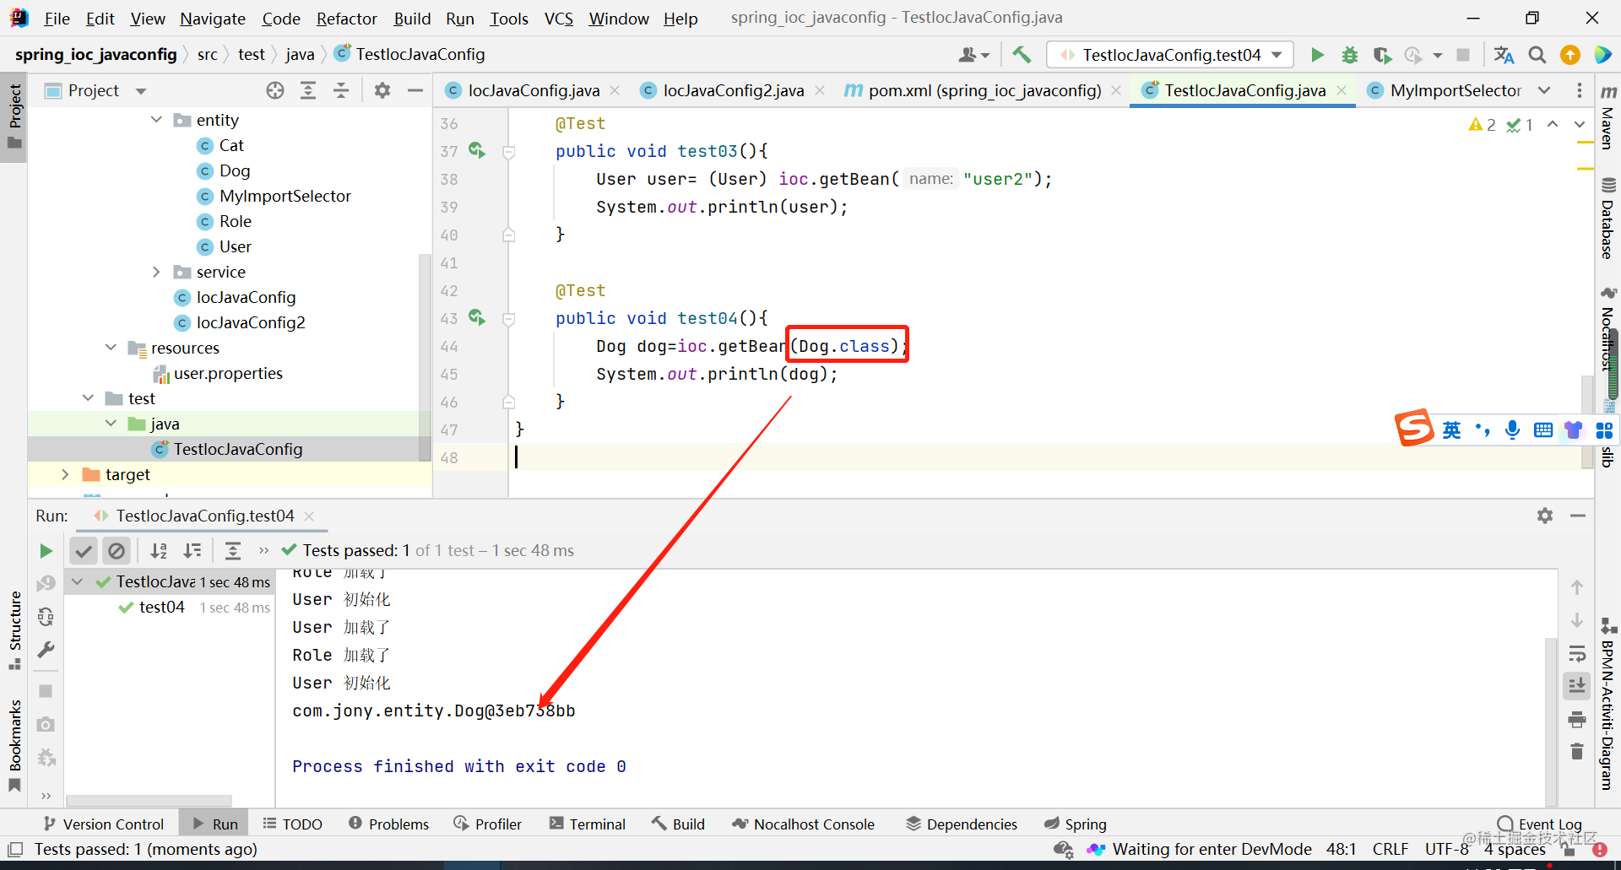Open the Event Log
The height and width of the screenshot is (870, 1621).
coord(1540,824)
